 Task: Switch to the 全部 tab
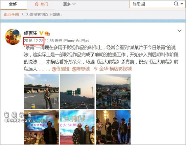pyautogui.click(x=13, y=4)
